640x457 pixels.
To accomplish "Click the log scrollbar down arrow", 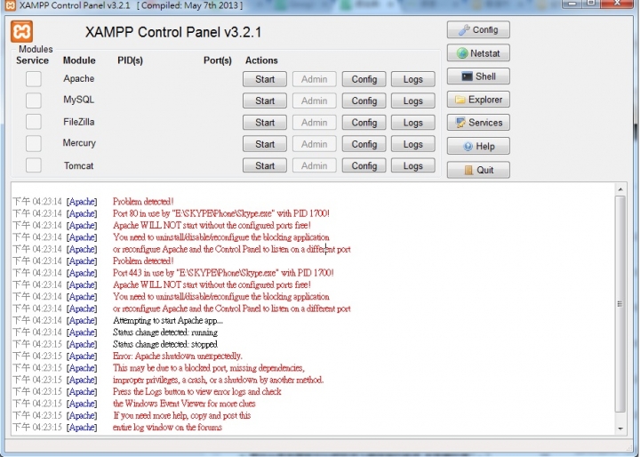I will click(x=620, y=429).
